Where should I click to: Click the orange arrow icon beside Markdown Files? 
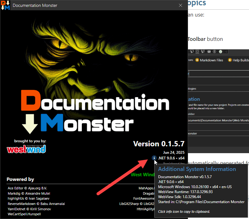point(197,60)
